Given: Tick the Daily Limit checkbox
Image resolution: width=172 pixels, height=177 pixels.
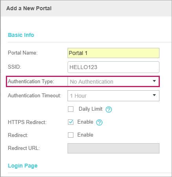Looking at the screenshot, I should point(71,109).
